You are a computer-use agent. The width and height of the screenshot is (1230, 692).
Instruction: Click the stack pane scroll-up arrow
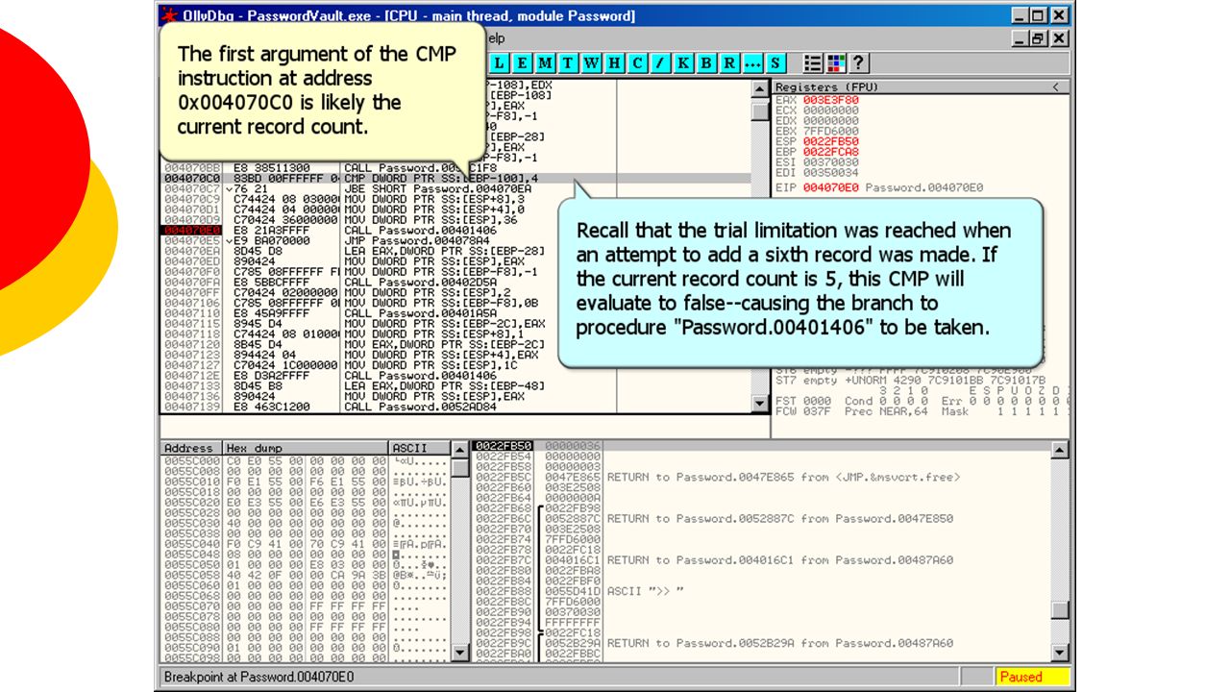point(1060,449)
